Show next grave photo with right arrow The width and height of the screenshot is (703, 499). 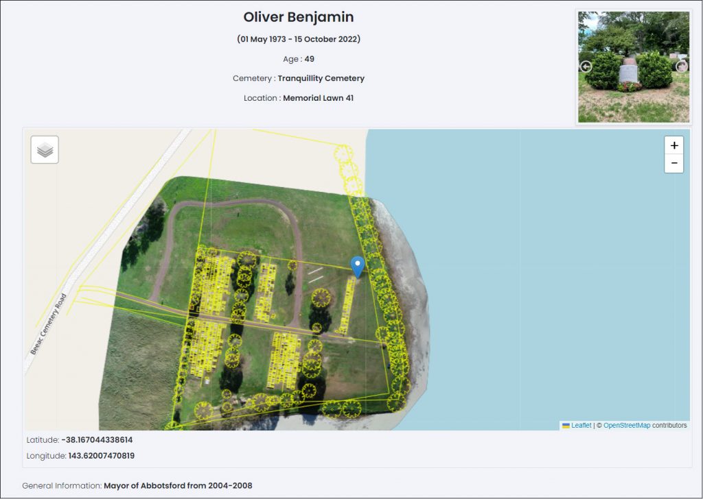point(682,66)
